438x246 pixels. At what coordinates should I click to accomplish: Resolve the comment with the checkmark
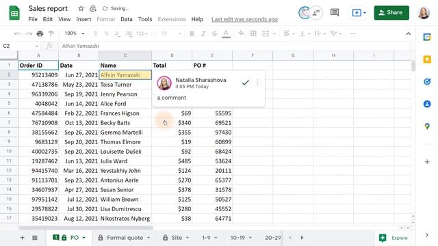(245, 83)
